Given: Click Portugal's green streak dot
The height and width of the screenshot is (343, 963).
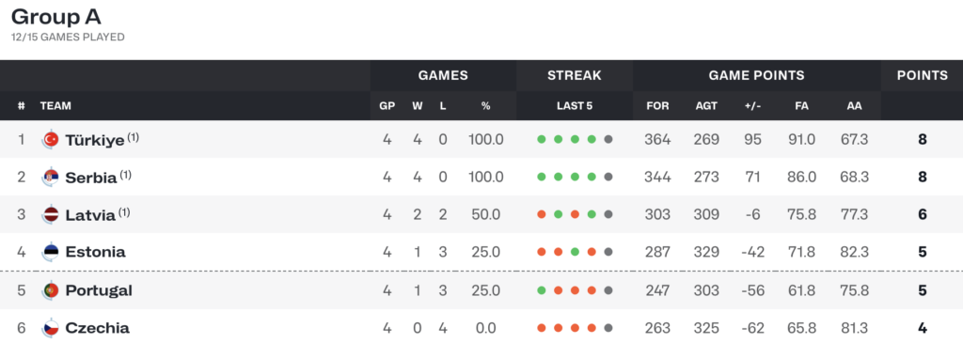Looking at the screenshot, I should pyautogui.click(x=541, y=290).
